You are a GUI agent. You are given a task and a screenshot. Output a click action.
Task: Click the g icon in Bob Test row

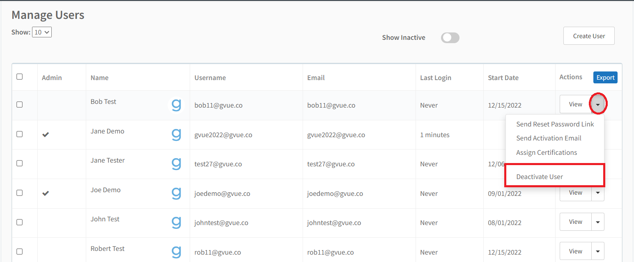point(176,106)
